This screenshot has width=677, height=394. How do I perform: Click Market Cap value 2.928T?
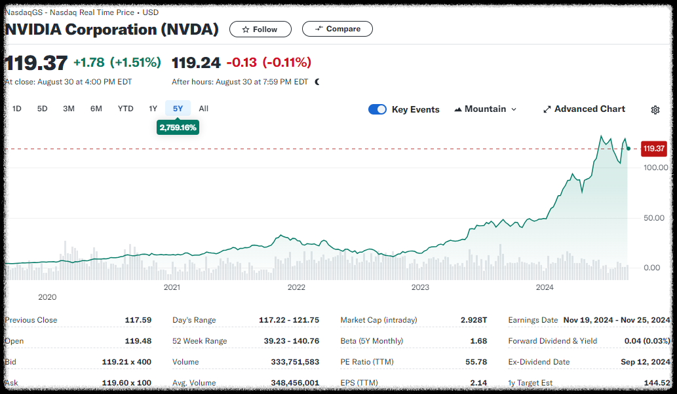pyautogui.click(x=474, y=320)
